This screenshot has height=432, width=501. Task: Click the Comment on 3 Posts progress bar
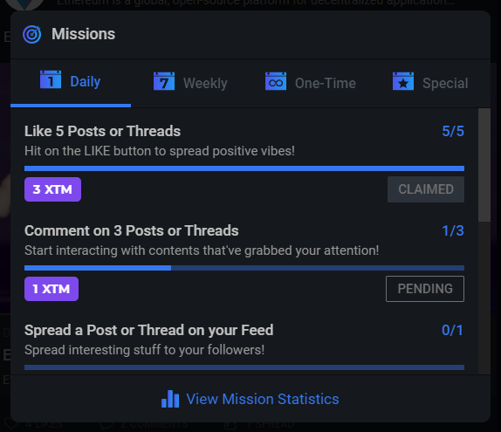tap(244, 268)
